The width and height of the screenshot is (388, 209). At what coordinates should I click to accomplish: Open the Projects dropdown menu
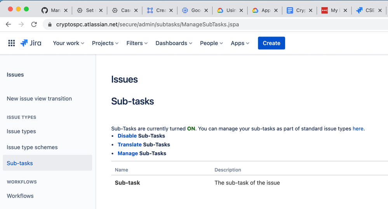[105, 43]
